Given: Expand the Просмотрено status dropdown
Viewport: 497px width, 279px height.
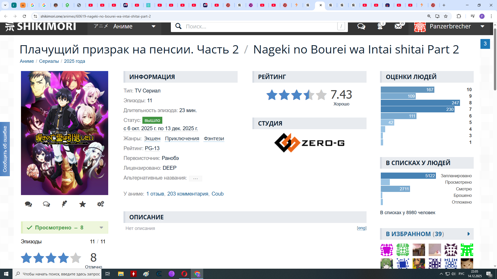Looking at the screenshot, I should coord(101,228).
